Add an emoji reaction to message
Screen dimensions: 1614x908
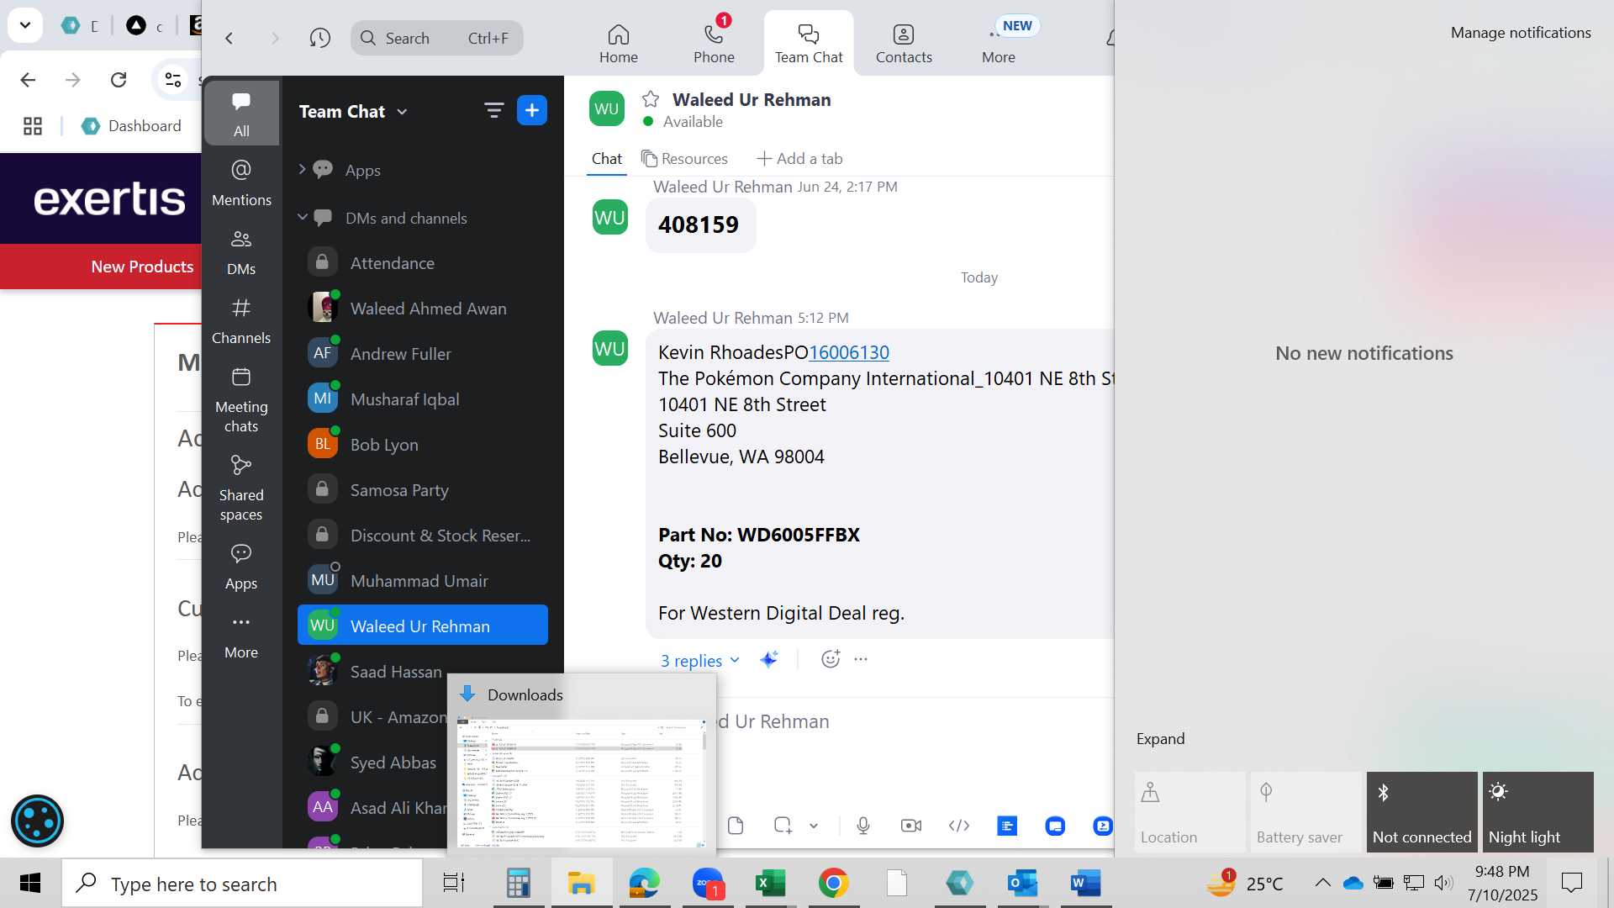(830, 659)
